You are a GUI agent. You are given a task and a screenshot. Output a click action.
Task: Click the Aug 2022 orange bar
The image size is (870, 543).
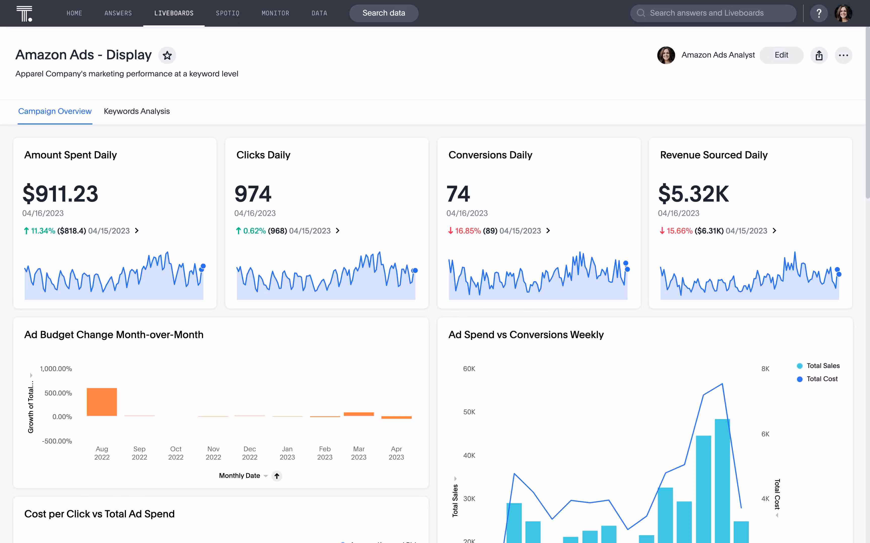102,402
